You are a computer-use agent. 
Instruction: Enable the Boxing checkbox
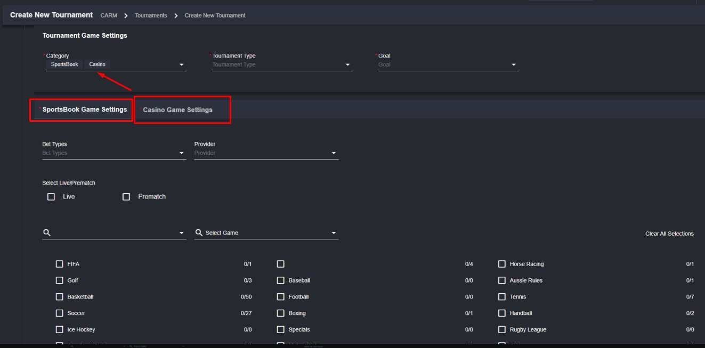tap(281, 313)
